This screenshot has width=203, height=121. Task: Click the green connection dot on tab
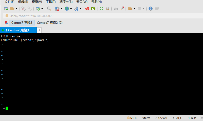click(x=3, y=30)
